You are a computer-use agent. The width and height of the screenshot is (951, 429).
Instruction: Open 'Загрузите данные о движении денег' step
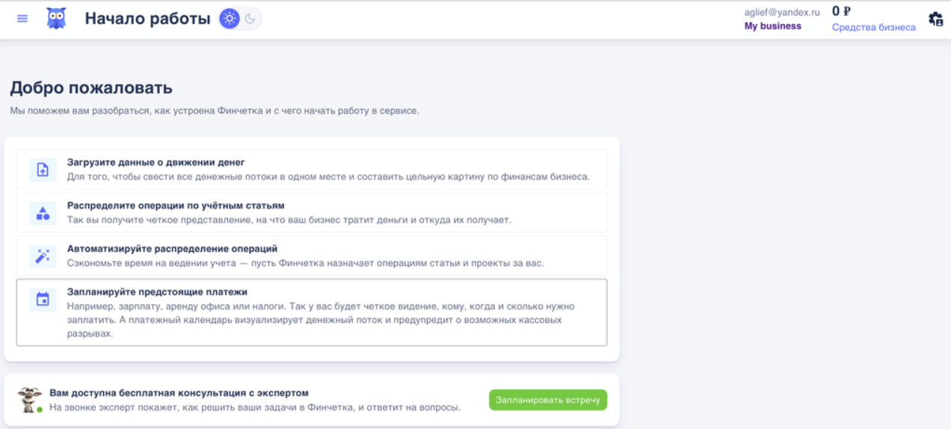point(312,170)
